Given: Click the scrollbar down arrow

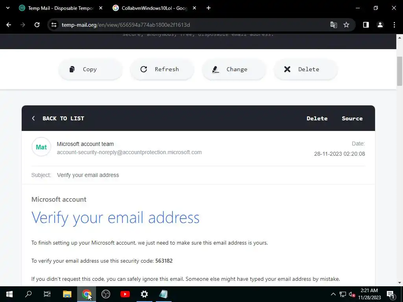Looking at the screenshot, I should tap(399, 283).
